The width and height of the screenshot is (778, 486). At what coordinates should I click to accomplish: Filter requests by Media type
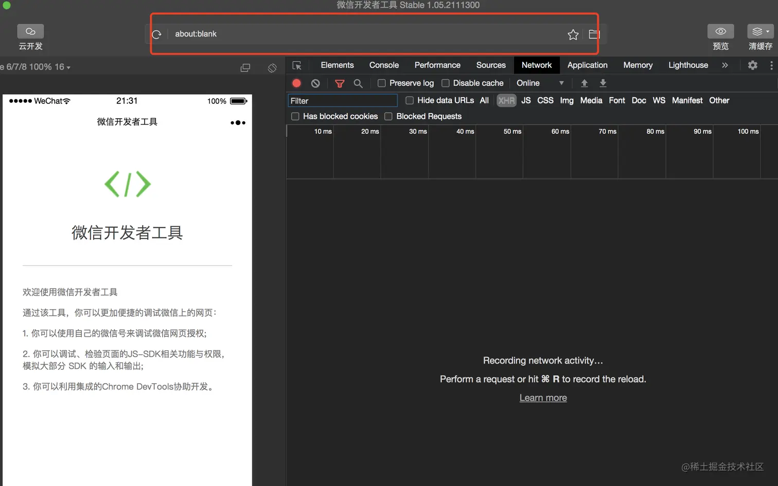pyautogui.click(x=591, y=100)
